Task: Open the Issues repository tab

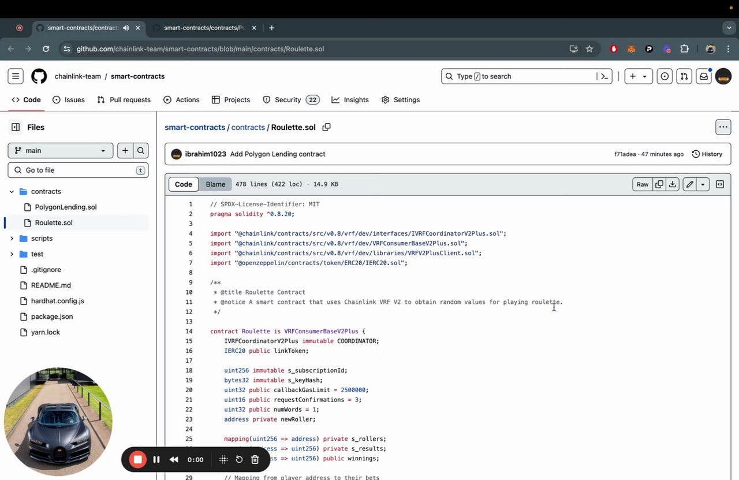Action: [69, 100]
